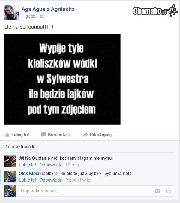Open Olek Kloch commenter profile

[30, 174]
